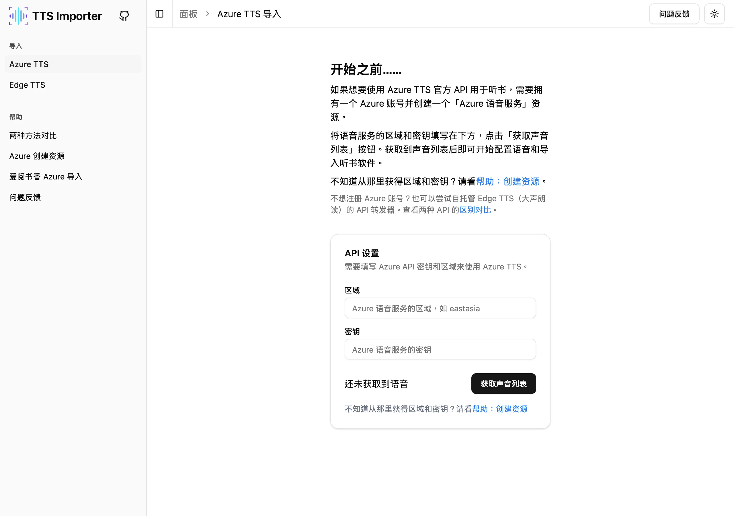Select Azure TTS in the sidebar

pyautogui.click(x=73, y=64)
